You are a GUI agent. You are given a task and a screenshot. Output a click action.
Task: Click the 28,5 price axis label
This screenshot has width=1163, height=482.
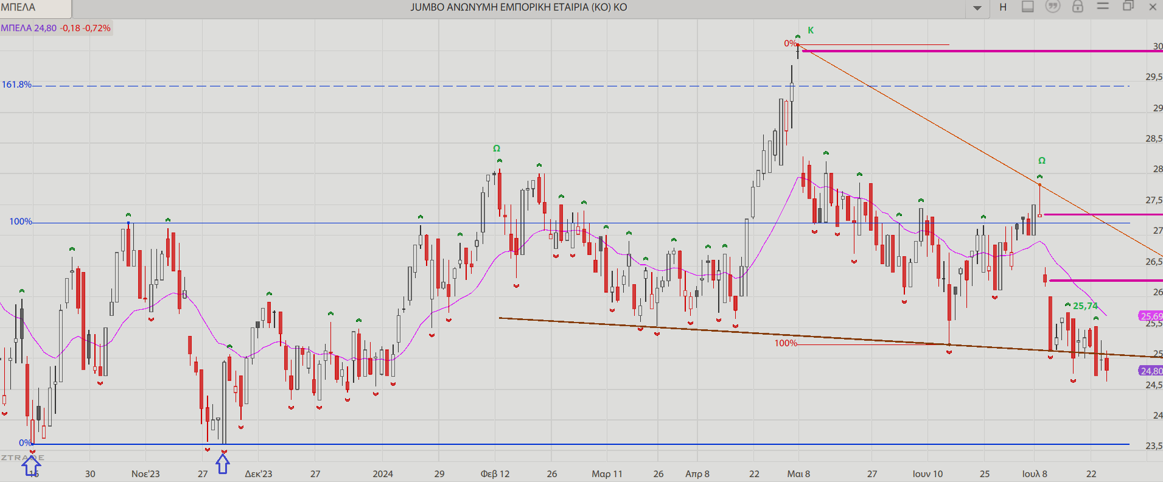click(1154, 138)
